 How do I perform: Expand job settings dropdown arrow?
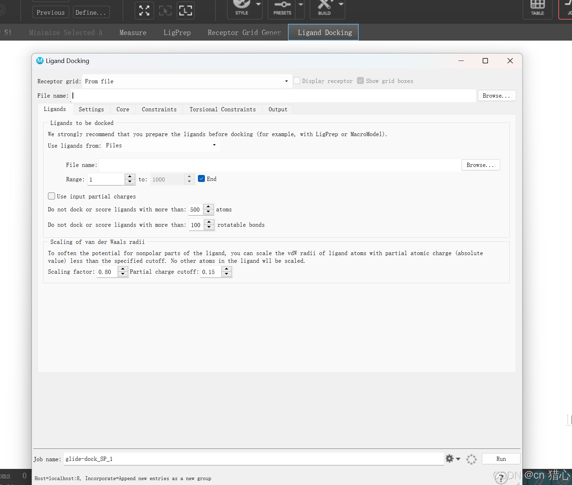tap(458, 459)
